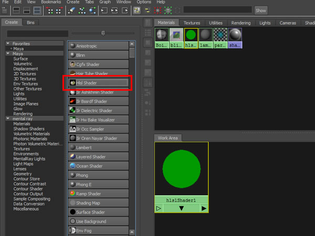Graph materials on selected objects icon
Image resolution: width=315 pixels, height=236 pixels.
92,10
